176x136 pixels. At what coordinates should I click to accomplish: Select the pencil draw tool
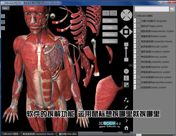126,107
